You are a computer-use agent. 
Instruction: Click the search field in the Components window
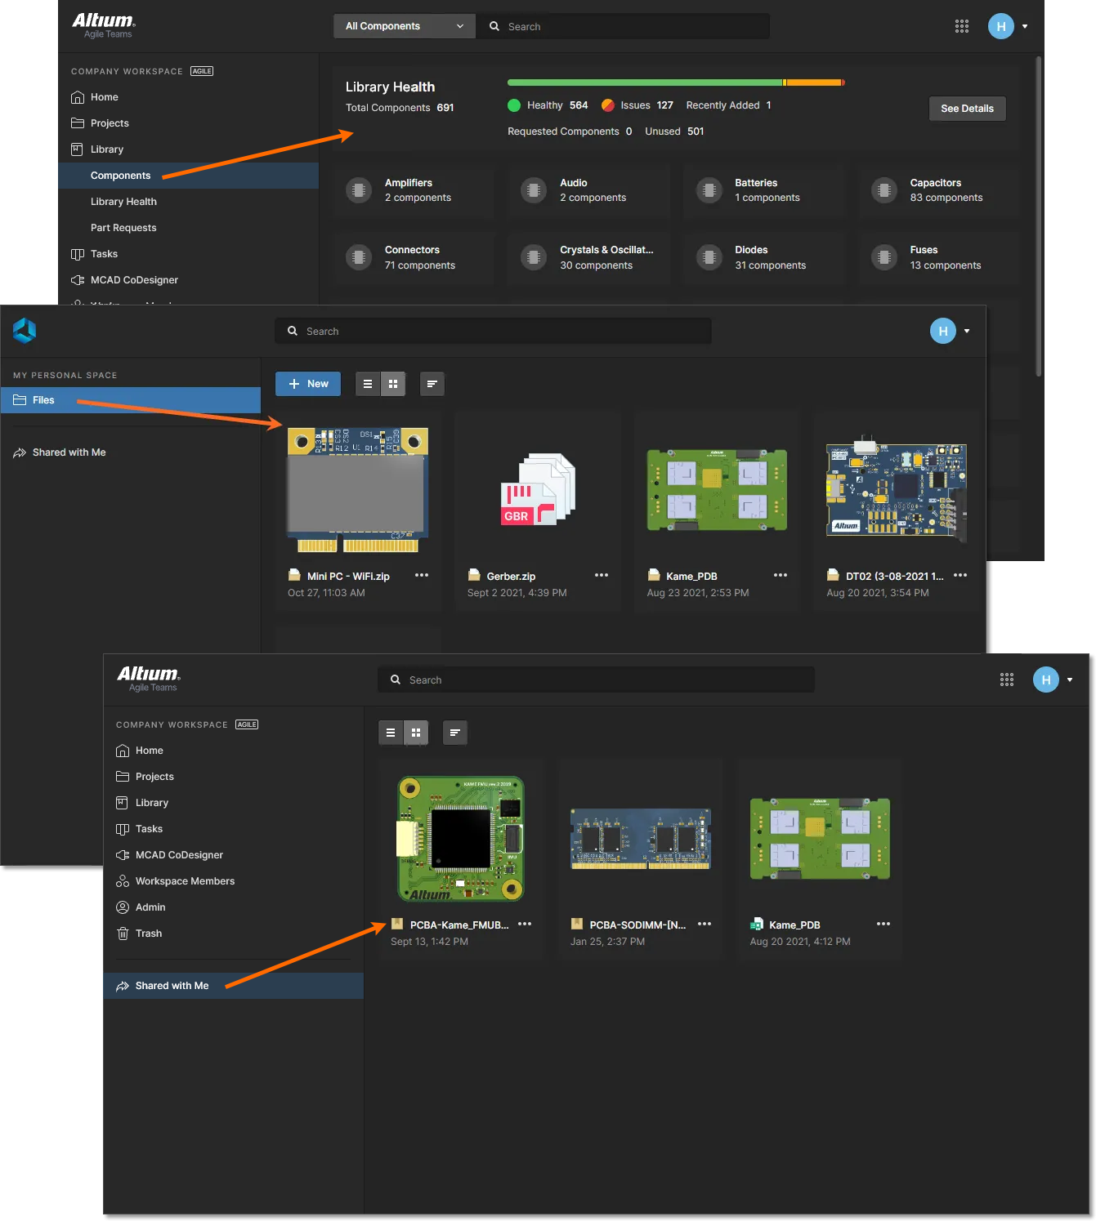[x=624, y=26]
